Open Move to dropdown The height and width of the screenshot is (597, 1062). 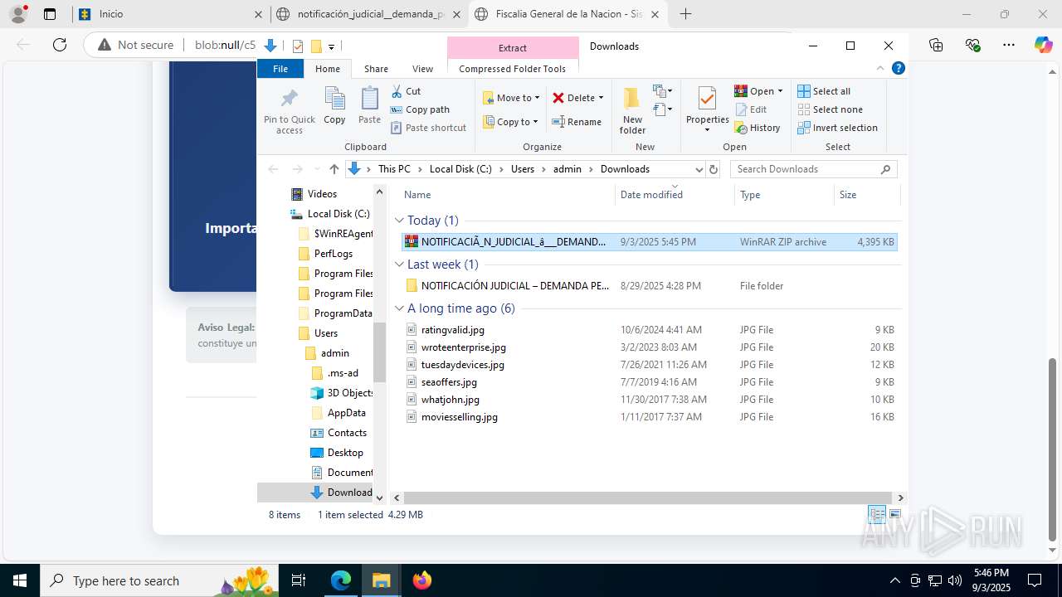point(511,98)
